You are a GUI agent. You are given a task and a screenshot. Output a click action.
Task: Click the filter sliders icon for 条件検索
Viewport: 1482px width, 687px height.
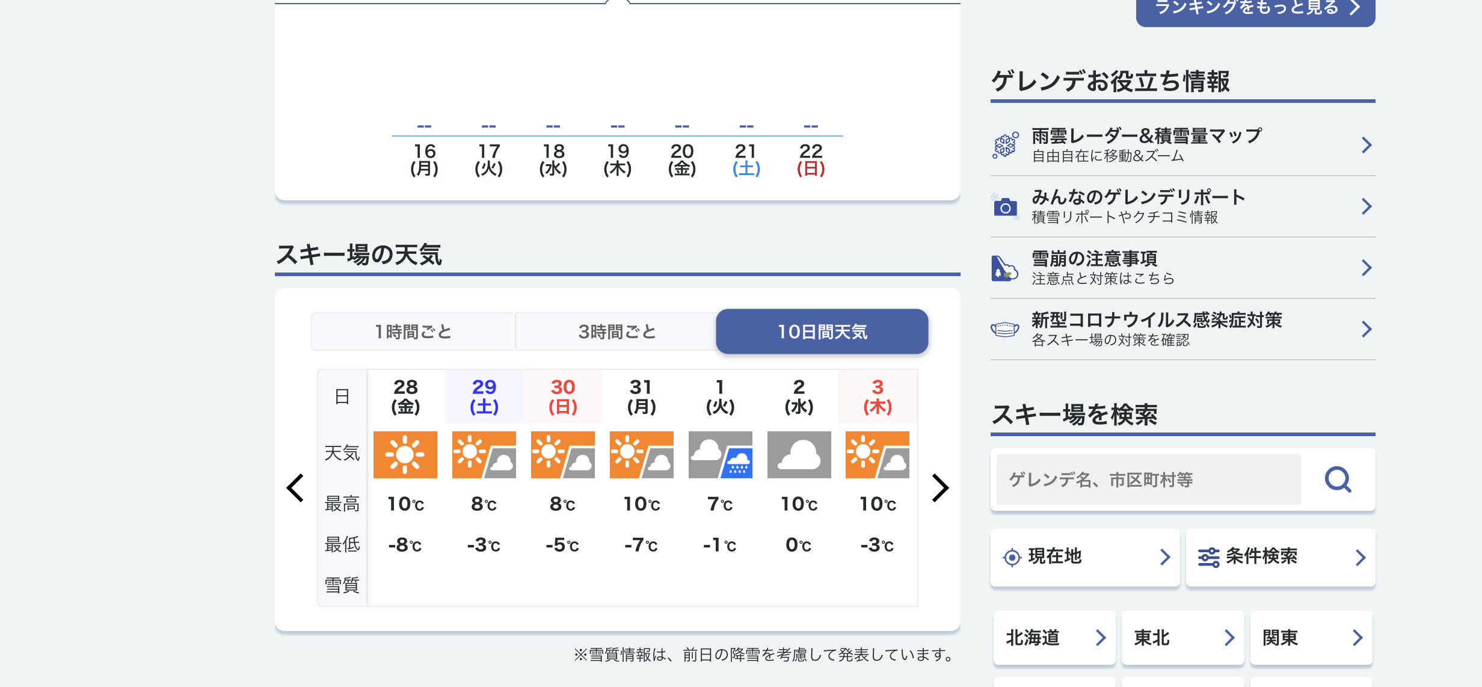[1208, 558]
